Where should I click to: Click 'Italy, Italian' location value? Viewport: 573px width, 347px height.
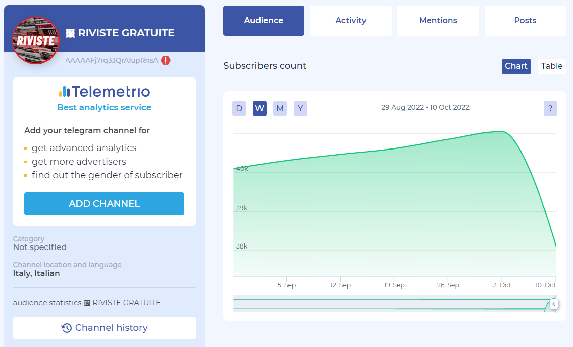pos(36,273)
